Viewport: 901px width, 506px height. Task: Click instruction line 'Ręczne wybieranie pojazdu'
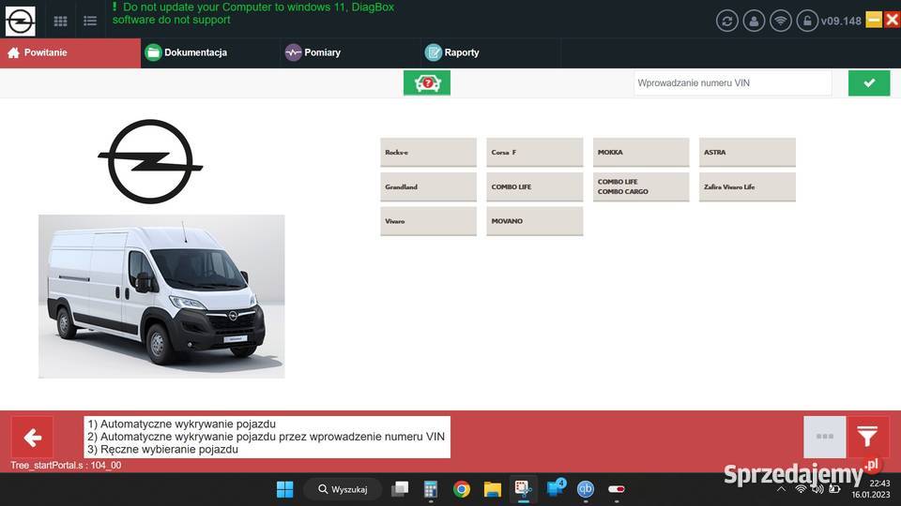tap(162, 449)
